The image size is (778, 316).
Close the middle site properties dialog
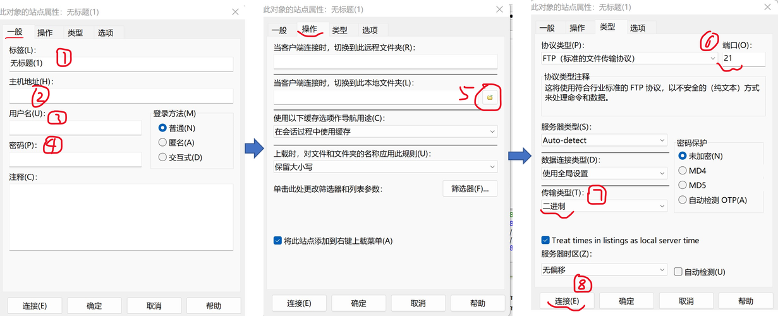click(x=499, y=9)
